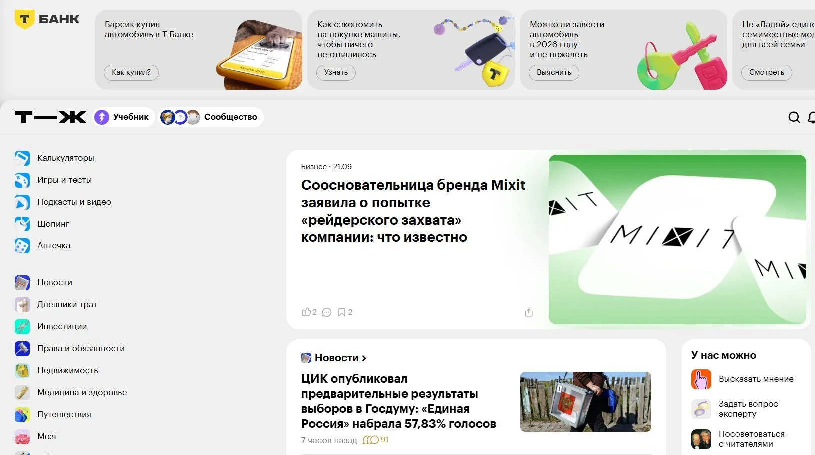Click the Шопинг sidebar icon
Screen dimensions: 815x455
click(22, 224)
